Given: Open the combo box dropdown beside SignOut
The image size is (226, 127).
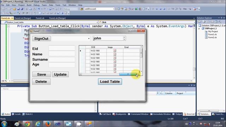Looking at the screenshot, I should (x=89, y=38).
